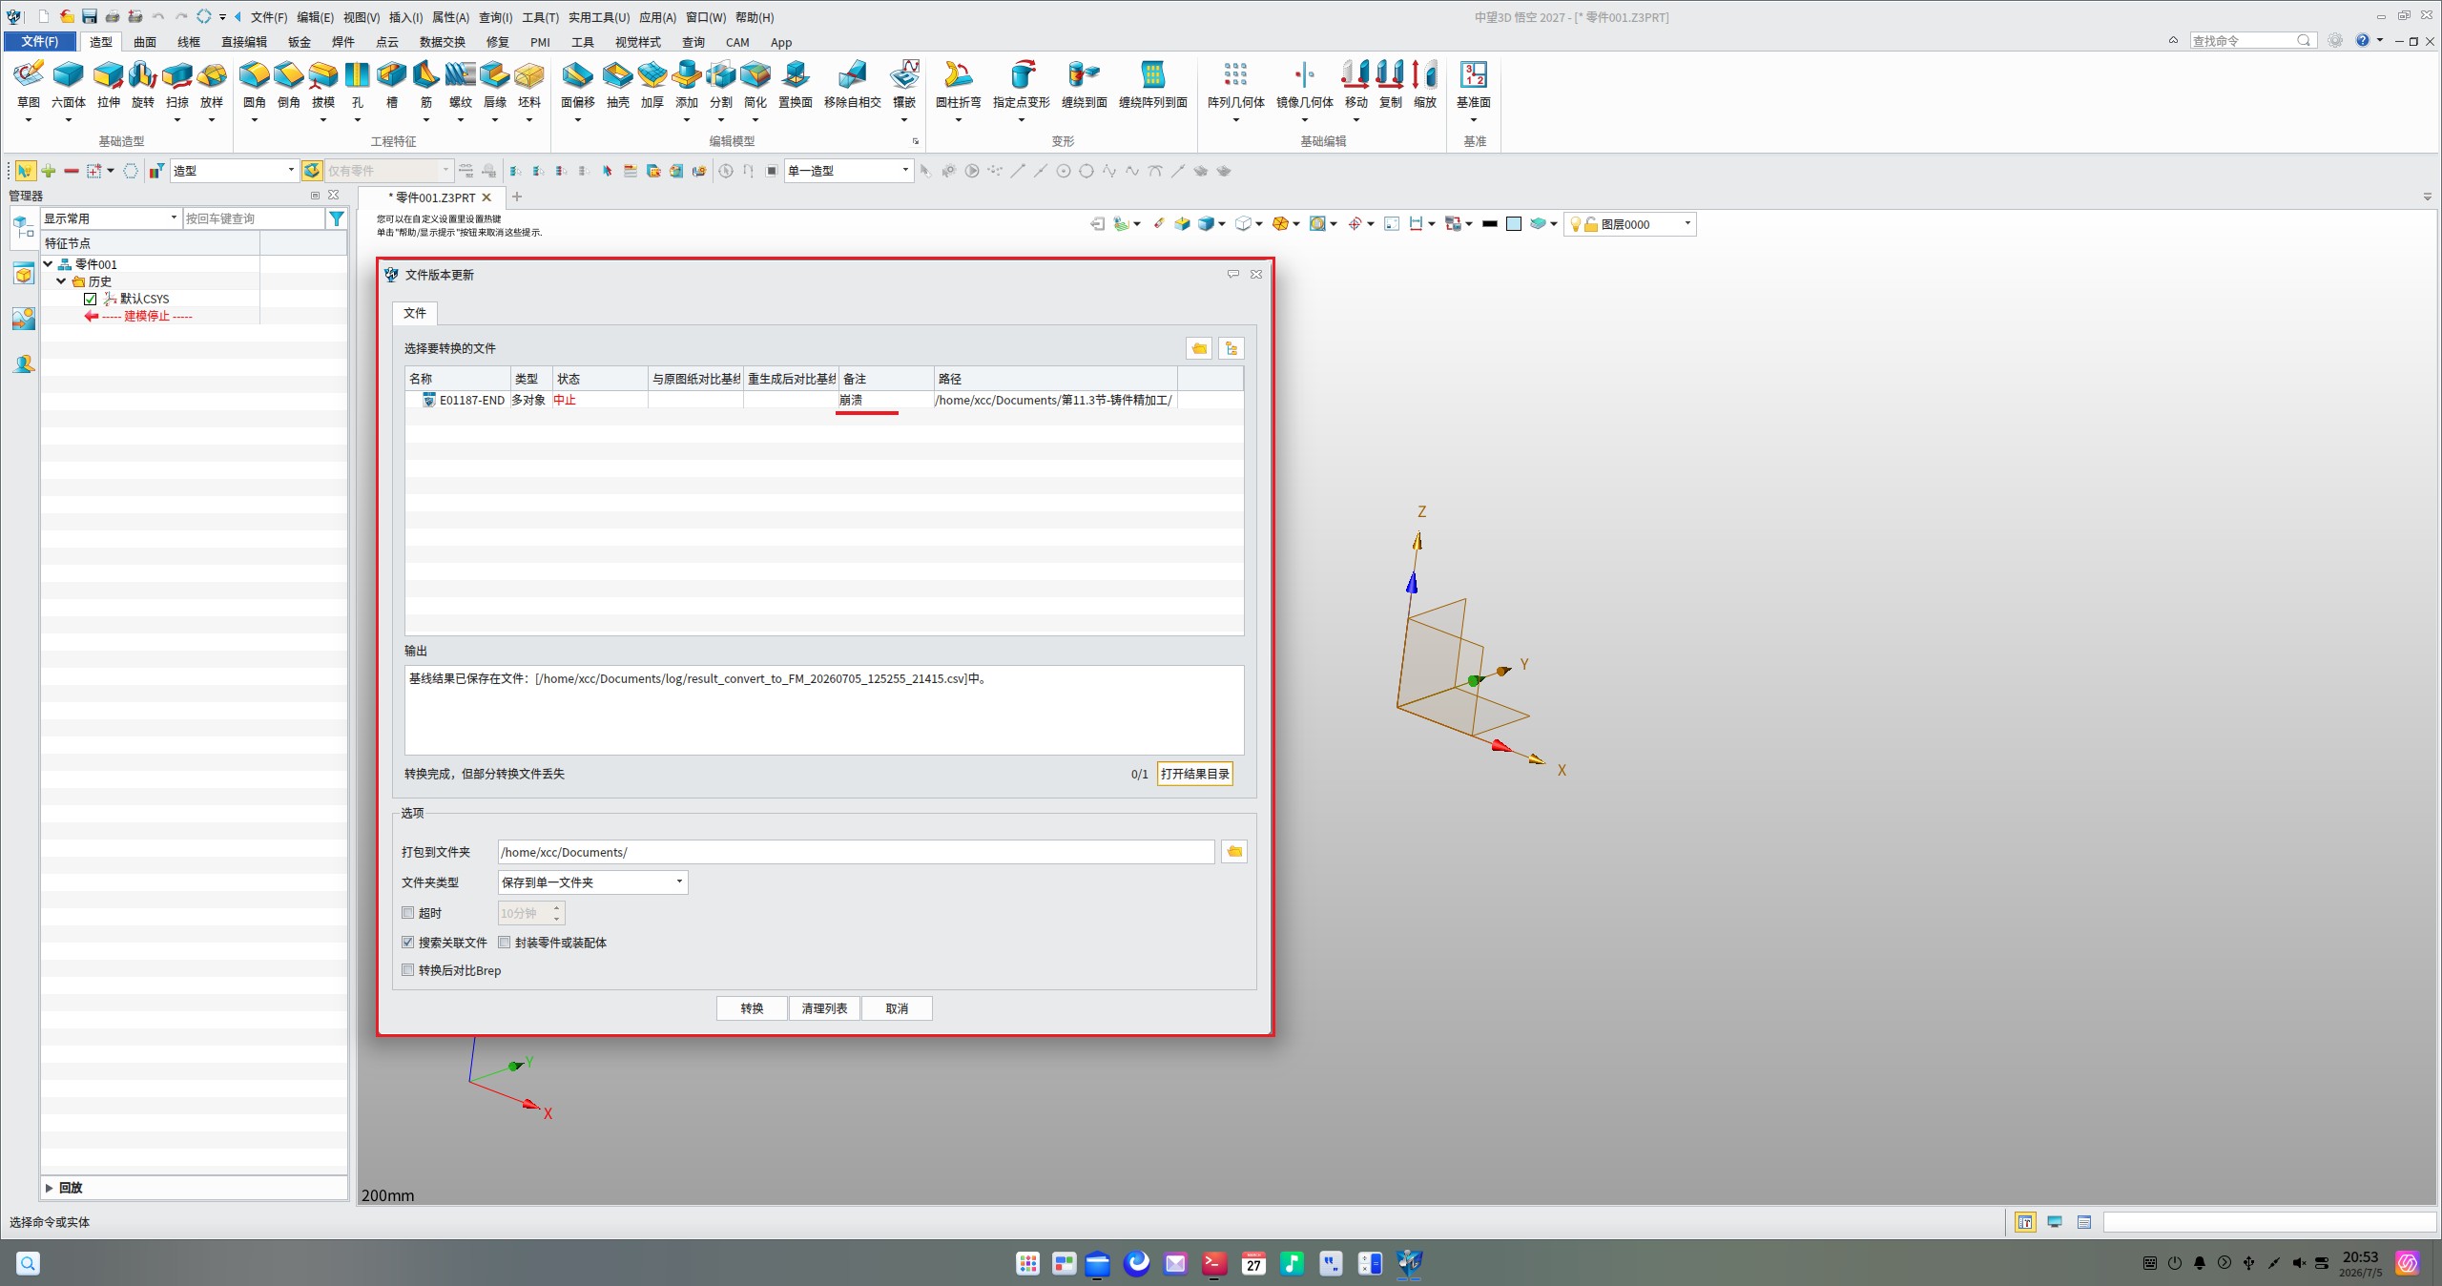Select the 草图 sketch tool

[29, 84]
